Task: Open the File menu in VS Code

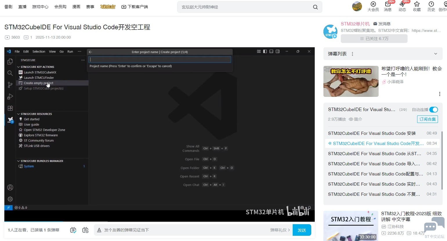Action: tap(17, 52)
